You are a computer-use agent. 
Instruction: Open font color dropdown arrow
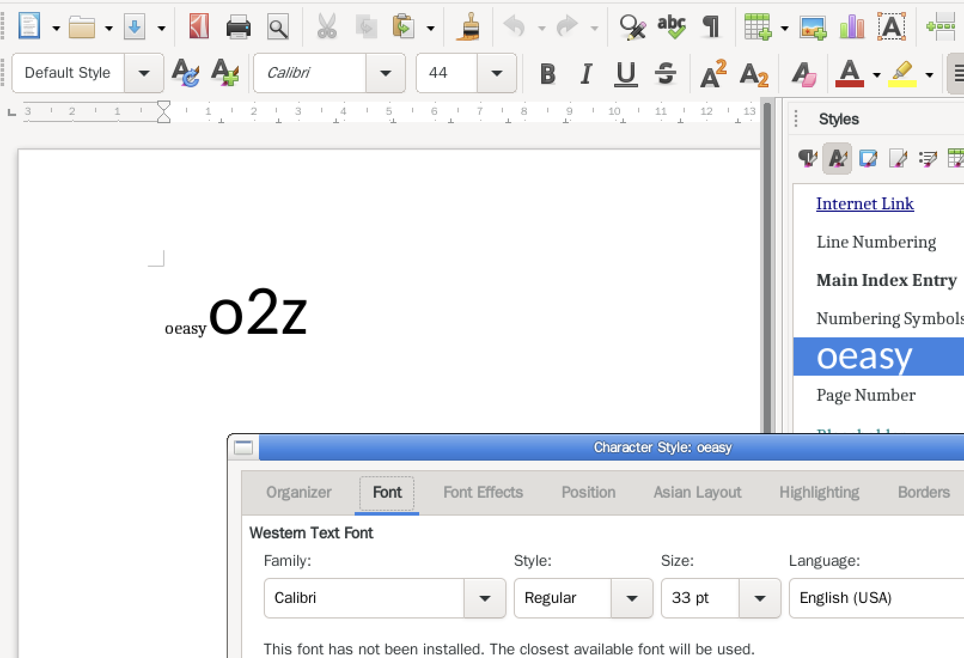point(876,75)
